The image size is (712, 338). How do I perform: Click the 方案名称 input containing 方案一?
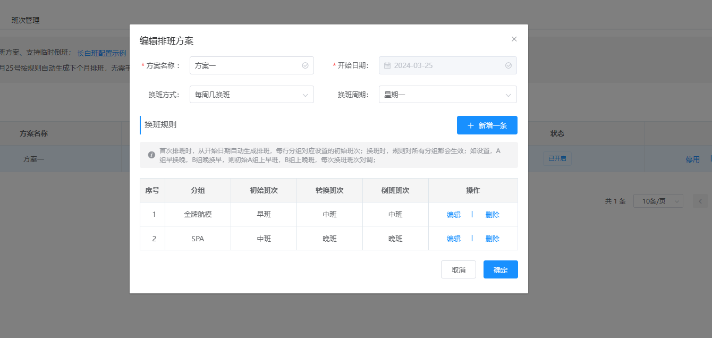pyautogui.click(x=252, y=65)
